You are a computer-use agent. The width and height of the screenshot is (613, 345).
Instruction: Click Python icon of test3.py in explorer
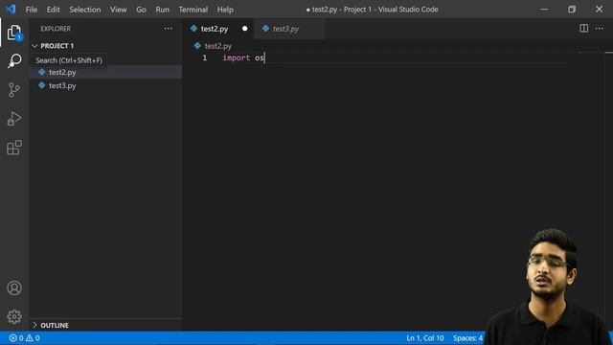click(x=42, y=85)
